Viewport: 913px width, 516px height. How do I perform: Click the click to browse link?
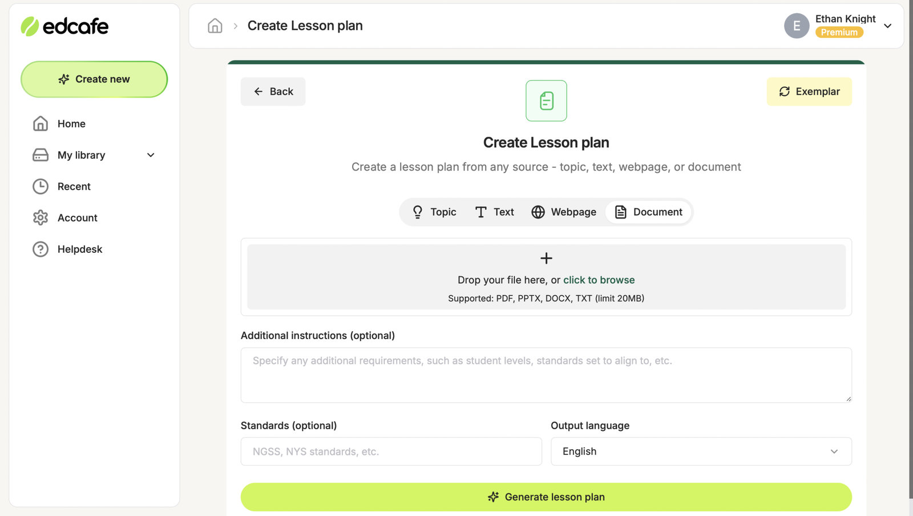599,280
